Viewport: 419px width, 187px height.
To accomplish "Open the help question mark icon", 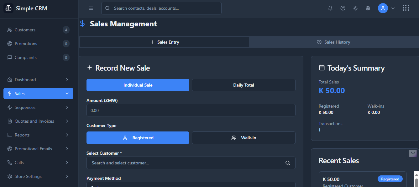I will tap(343, 8).
